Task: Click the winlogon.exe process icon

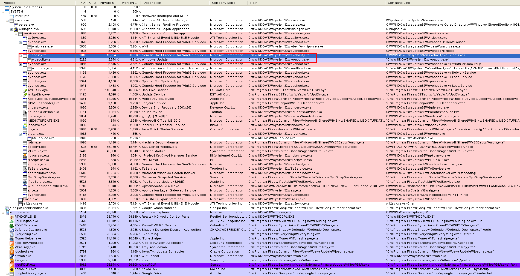Action: click(16, 29)
